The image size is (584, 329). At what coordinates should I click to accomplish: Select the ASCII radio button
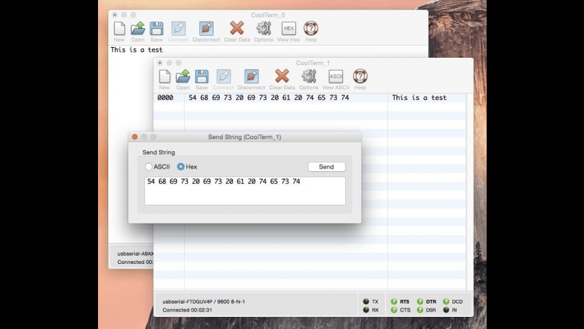(148, 167)
